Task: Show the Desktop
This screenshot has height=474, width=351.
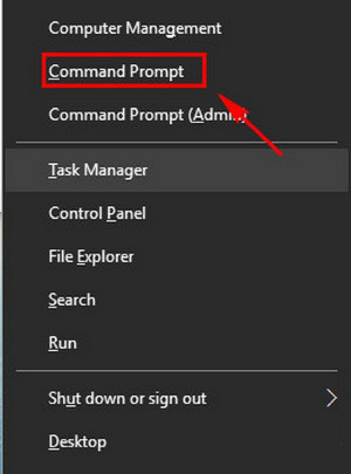Action: point(77,441)
